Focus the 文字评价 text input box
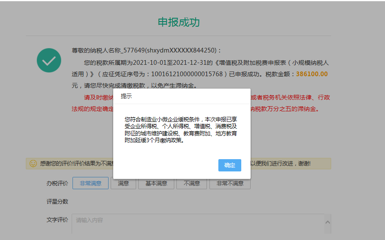The width and height of the screenshot is (385, 240). (x=197, y=223)
